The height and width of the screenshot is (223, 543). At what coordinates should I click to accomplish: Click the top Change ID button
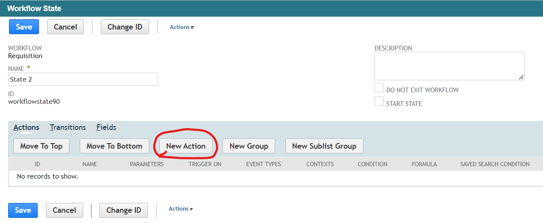pos(125,27)
